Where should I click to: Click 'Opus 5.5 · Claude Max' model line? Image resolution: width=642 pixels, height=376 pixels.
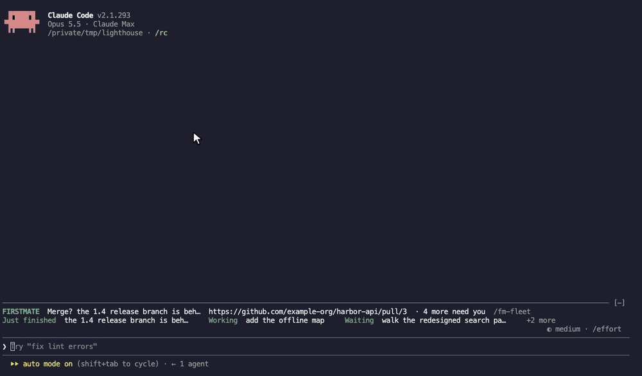[91, 24]
